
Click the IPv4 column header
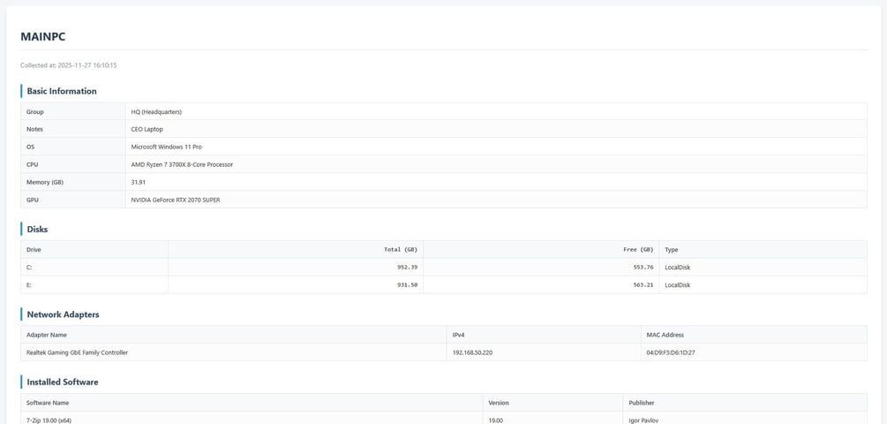pos(544,335)
